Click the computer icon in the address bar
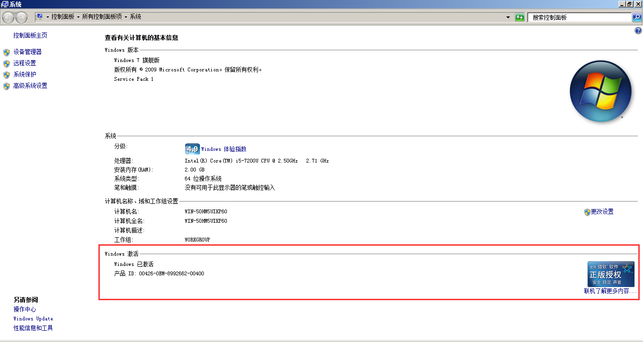Image resolution: width=643 pixels, height=342 pixels. tap(40, 17)
